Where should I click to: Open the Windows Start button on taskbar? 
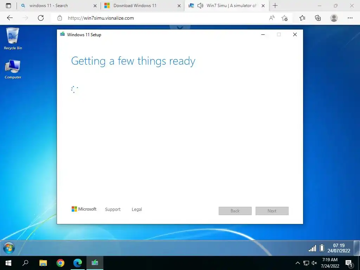8,263
